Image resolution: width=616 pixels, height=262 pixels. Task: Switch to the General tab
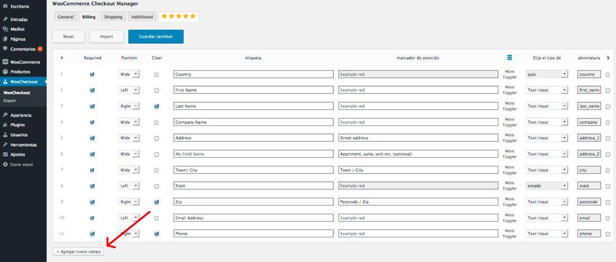point(66,17)
